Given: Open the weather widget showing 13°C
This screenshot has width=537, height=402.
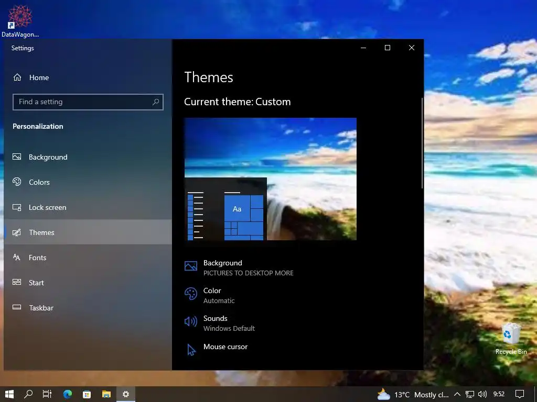Looking at the screenshot, I should point(413,395).
